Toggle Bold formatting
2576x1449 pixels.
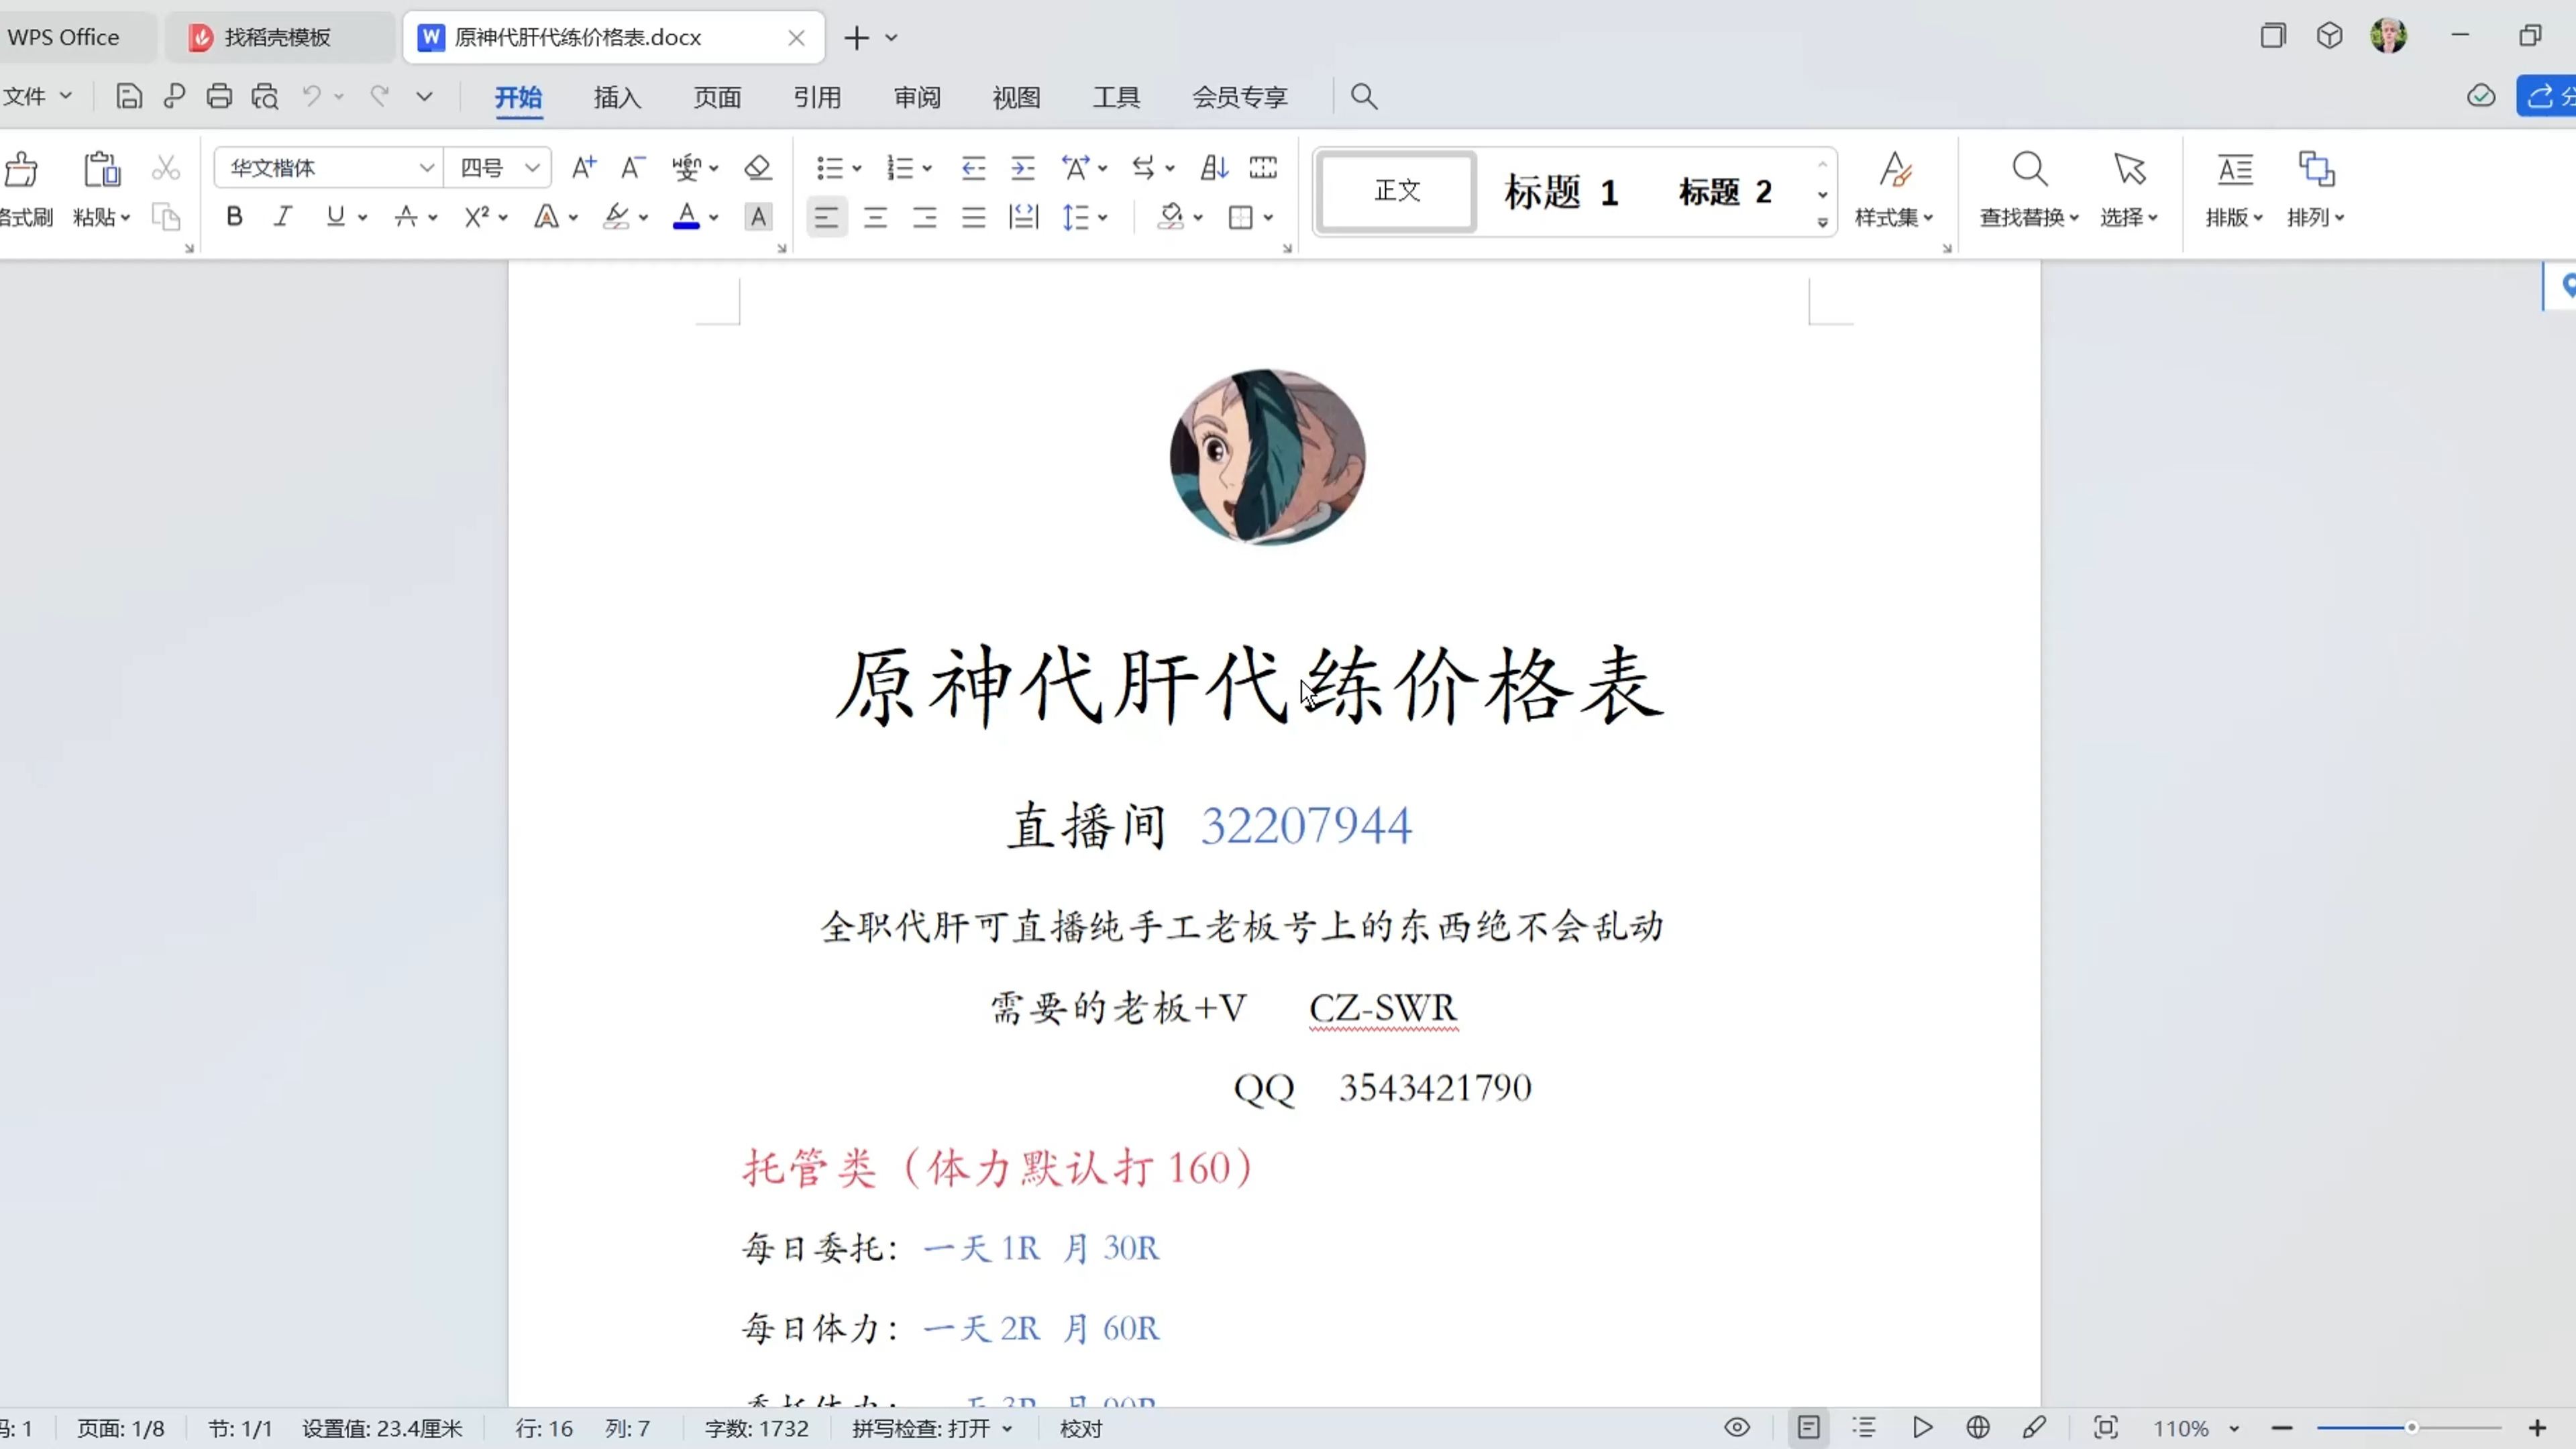click(x=235, y=216)
